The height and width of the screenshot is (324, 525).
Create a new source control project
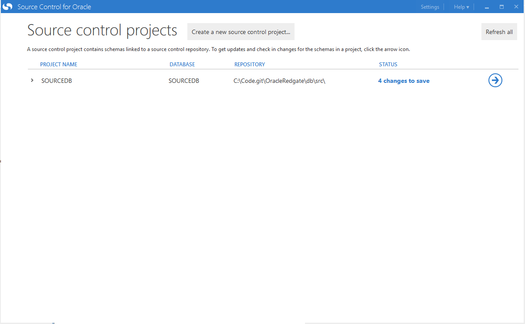(x=240, y=32)
